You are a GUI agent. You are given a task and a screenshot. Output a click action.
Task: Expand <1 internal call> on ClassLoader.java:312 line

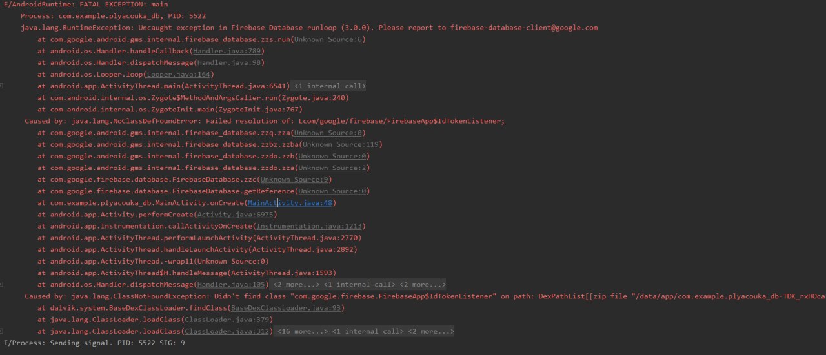368,331
